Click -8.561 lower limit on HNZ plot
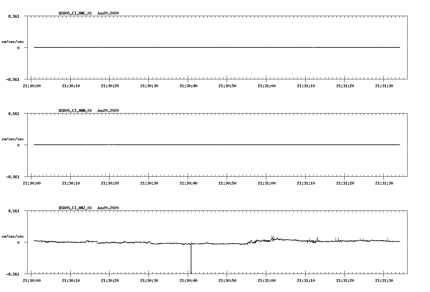The height and width of the screenshot is (292, 430). coord(13,274)
